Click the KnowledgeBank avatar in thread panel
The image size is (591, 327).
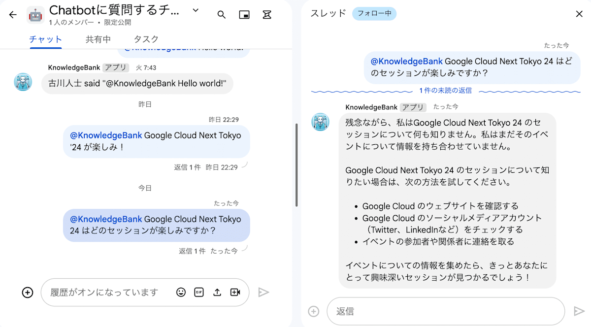pos(321,122)
